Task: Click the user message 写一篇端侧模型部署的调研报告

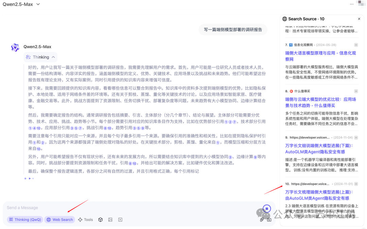Action: coord(233,30)
